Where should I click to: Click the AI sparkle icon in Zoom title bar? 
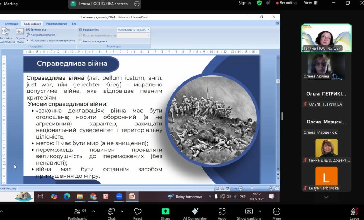click(268, 3)
